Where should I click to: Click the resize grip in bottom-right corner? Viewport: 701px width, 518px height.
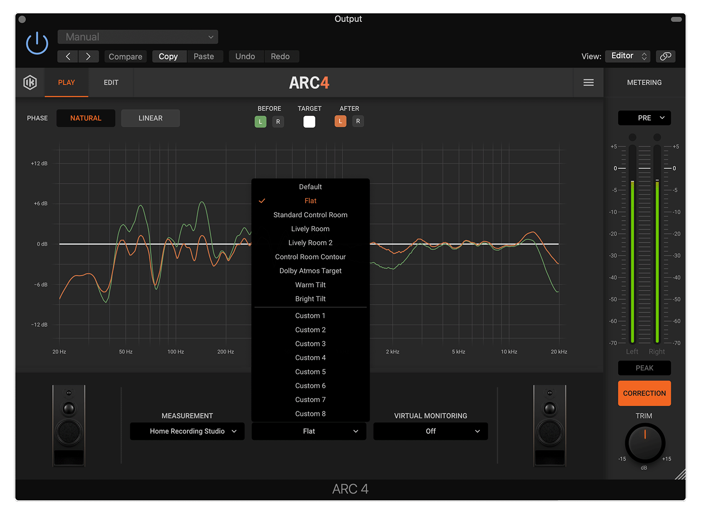pos(680,475)
